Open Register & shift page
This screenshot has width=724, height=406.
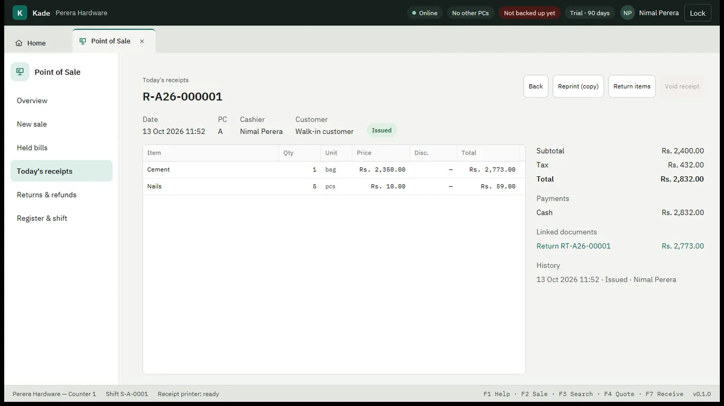point(61,218)
